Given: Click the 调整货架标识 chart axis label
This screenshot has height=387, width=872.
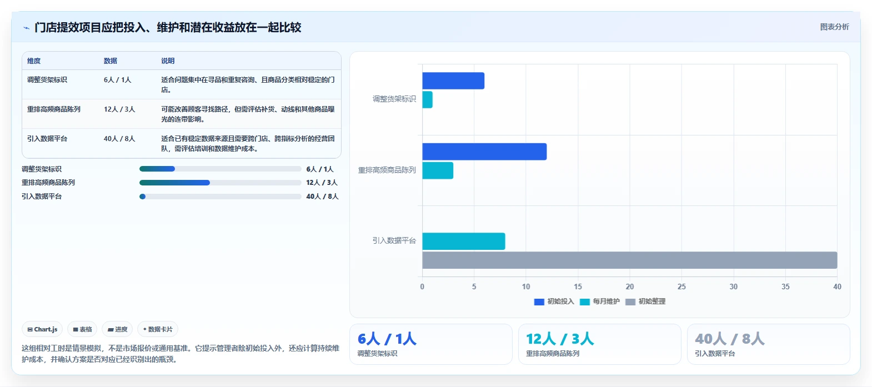Looking at the screenshot, I should [394, 99].
